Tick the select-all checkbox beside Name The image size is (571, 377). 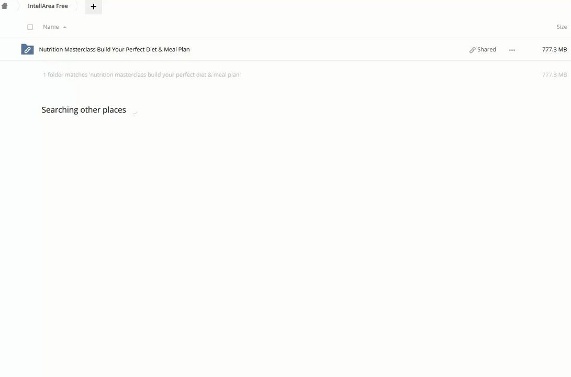(30, 27)
